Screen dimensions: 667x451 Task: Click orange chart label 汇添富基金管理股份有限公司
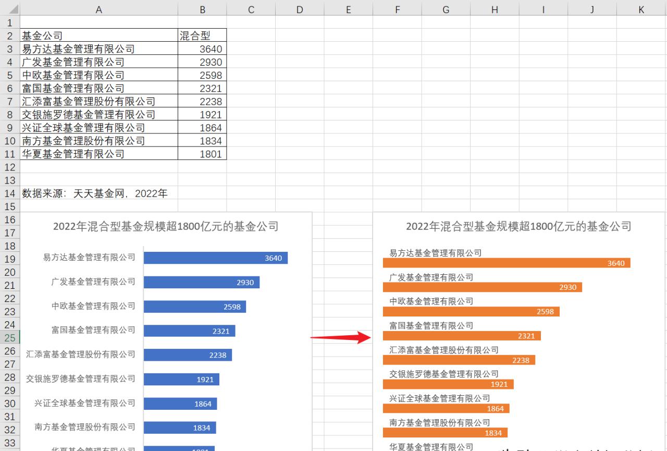pyautogui.click(x=444, y=350)
